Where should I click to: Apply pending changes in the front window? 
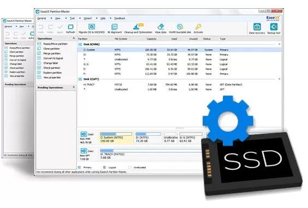tap(60, 28)
